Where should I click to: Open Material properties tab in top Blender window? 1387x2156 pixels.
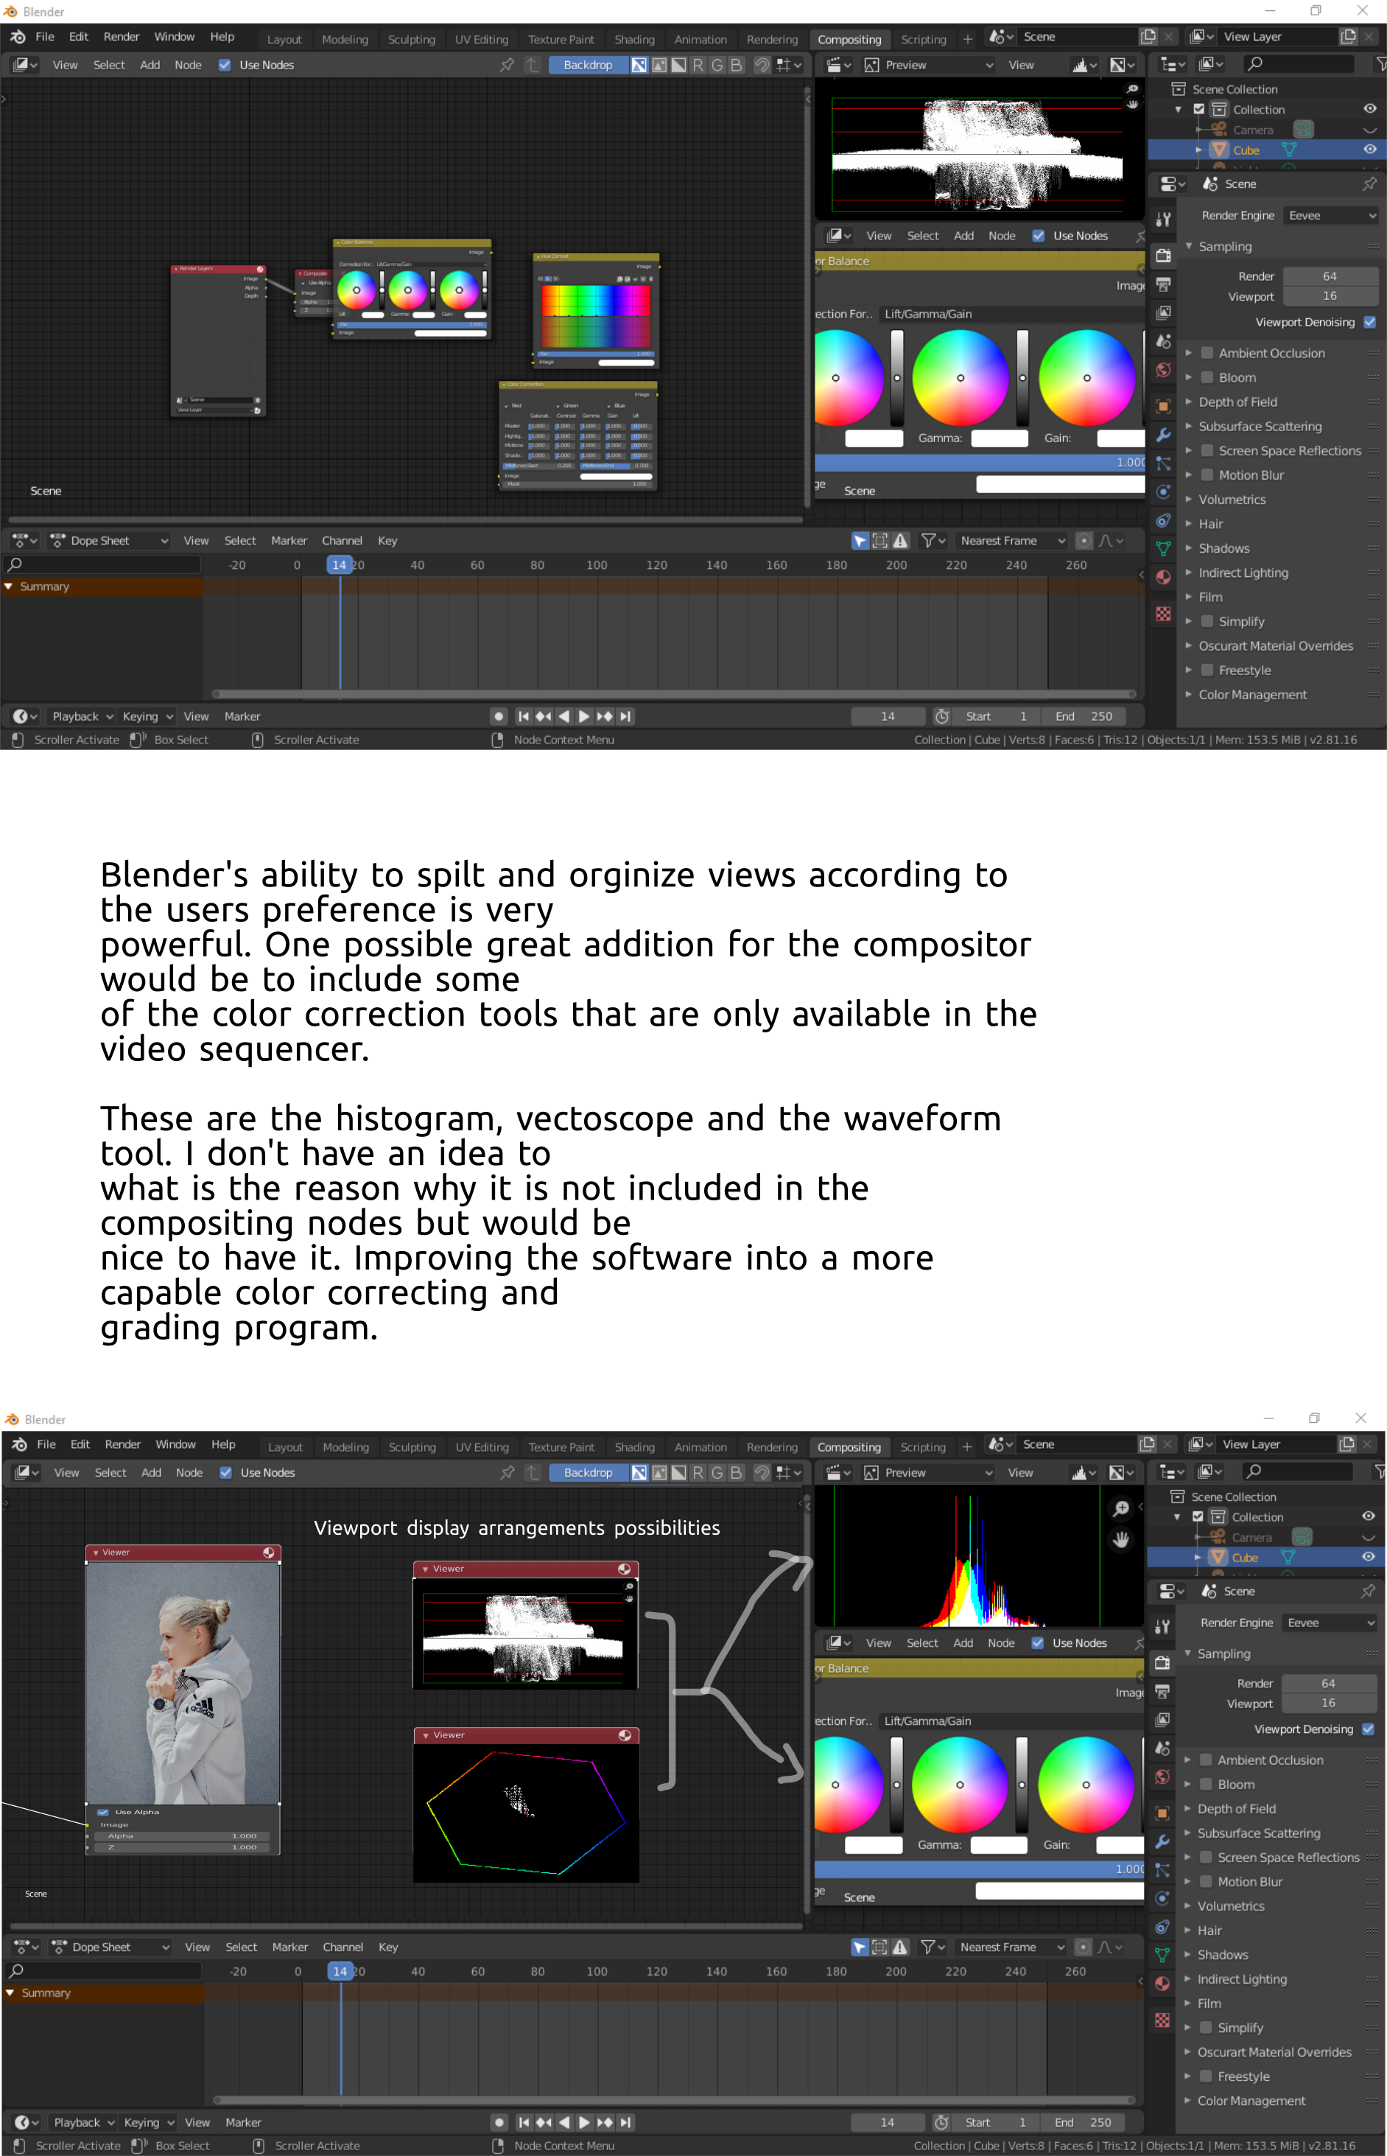(1163, 578)
